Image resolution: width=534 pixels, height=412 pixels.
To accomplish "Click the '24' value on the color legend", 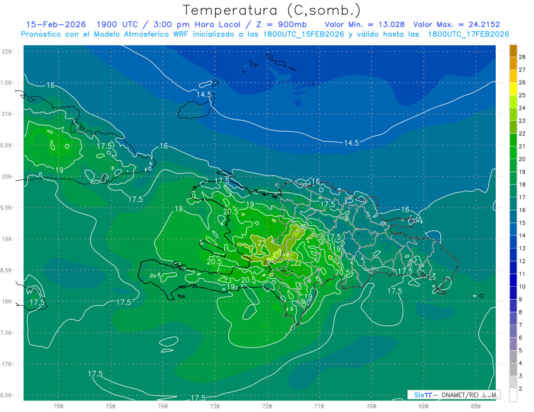I will (522, 108).
